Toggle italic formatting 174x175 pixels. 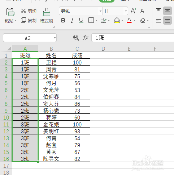point(72,20)
